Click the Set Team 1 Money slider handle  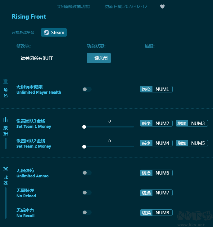point(84,127)
